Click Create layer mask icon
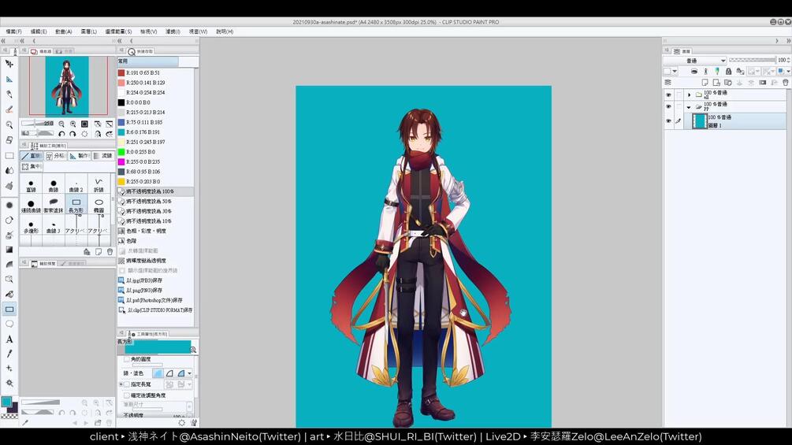 (x=763, y=82)
